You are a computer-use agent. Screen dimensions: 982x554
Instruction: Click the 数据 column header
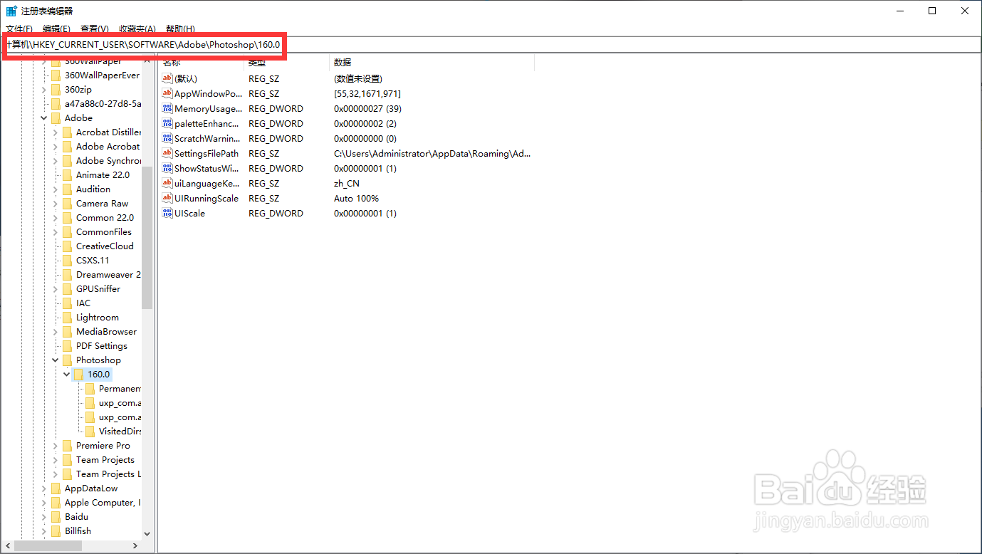432,63
